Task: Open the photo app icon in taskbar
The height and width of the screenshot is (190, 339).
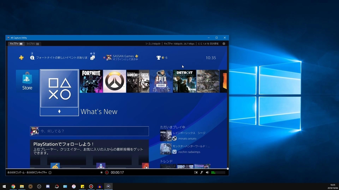Action: click(65, 186)
